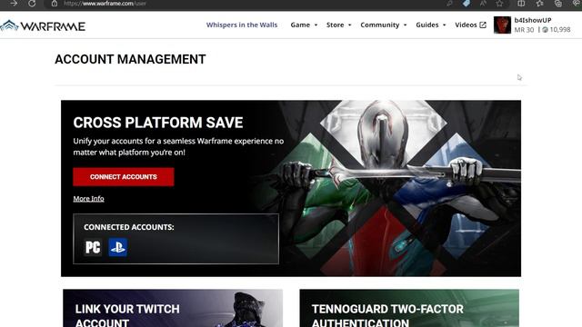
Task: Click the Warframe logo
Action: [x=43, y=25]
